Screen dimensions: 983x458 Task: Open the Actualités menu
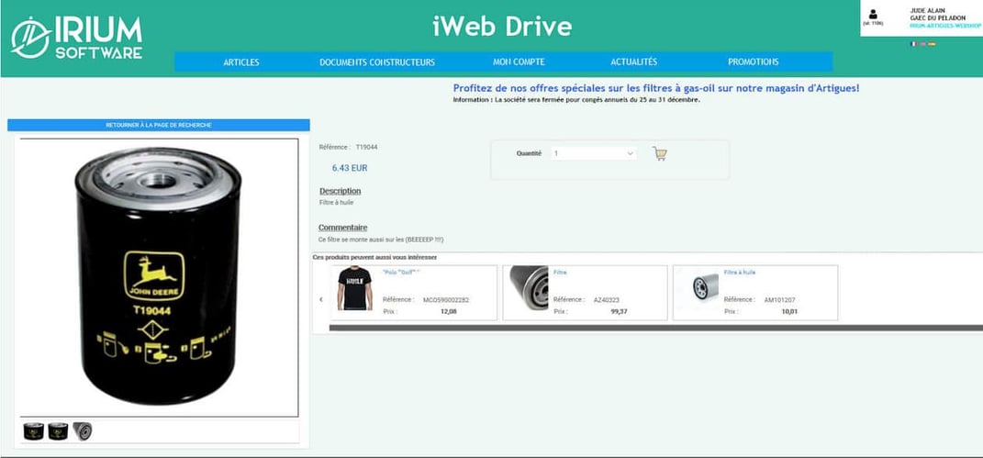(x=634, y=62)
